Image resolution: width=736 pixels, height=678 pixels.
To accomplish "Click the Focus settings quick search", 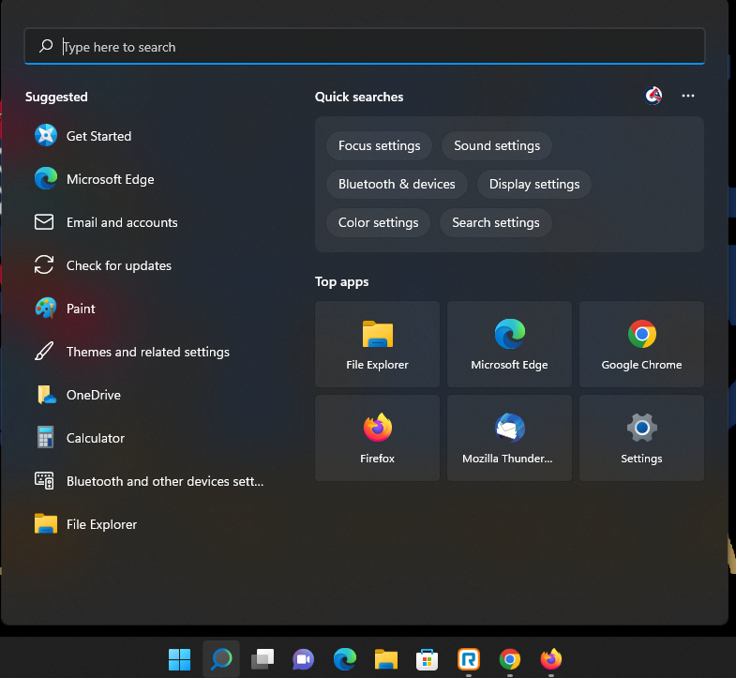I will coord(380,145).
